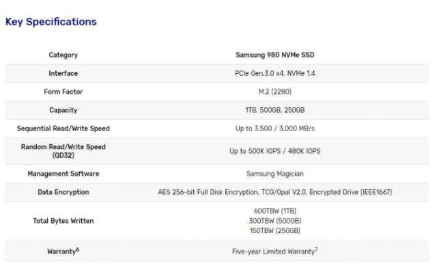Viewport: 439px width, 270px height.
Task: Select 'Random Read/Write Speed (QD32)' label
Action: point(63,151)
